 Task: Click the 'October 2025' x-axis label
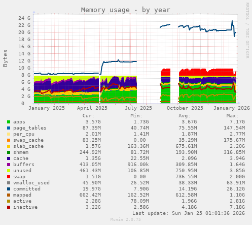tap(185, 108)
